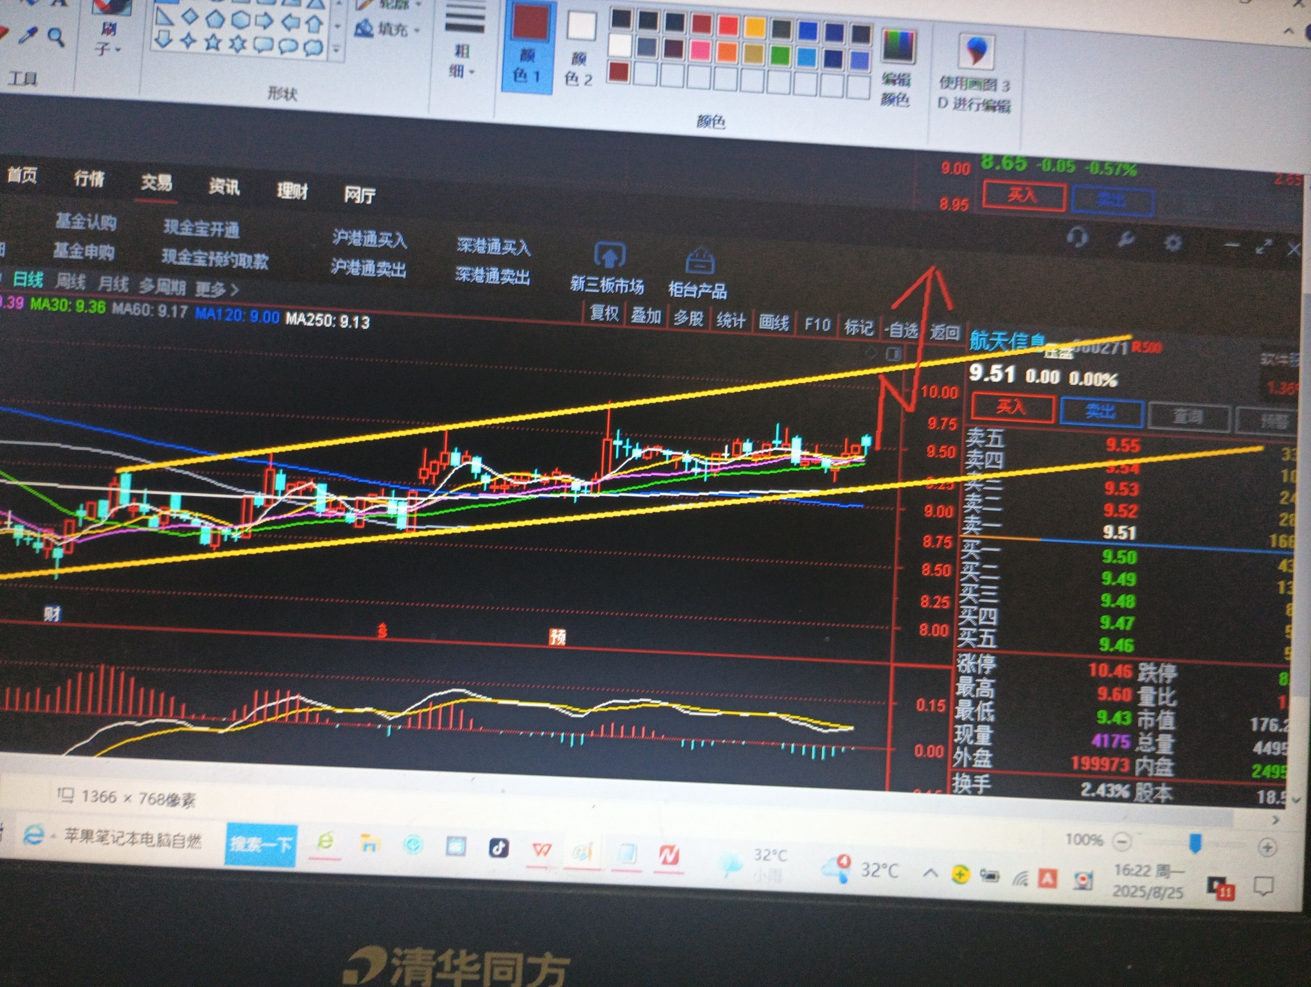
Task: Remove stock via -自选 button
Action: (901, 330)
